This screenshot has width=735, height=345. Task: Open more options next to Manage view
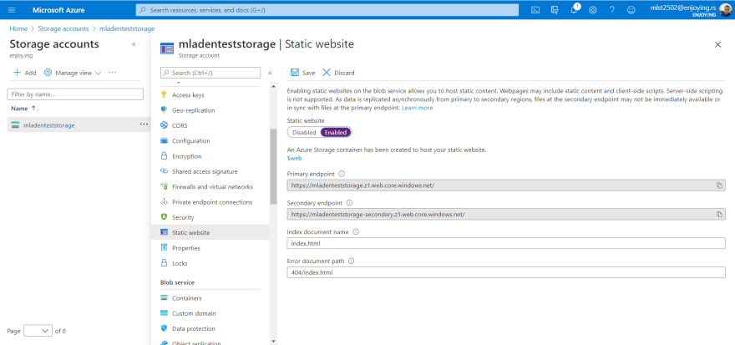tap(113, 73)
